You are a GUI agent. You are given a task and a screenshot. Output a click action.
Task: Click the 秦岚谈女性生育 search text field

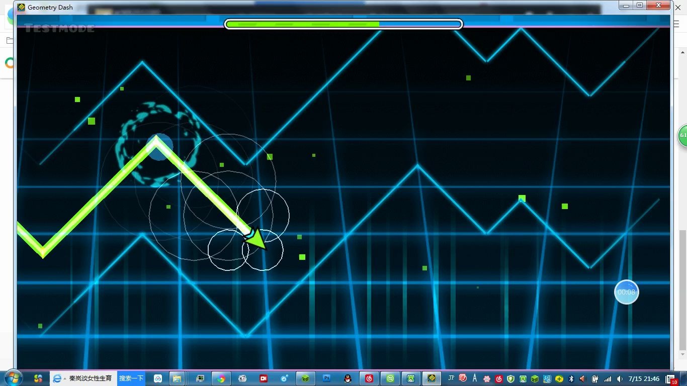[91, 378]
